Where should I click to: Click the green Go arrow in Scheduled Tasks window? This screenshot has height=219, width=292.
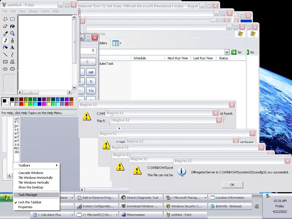(x=234, y=52)
